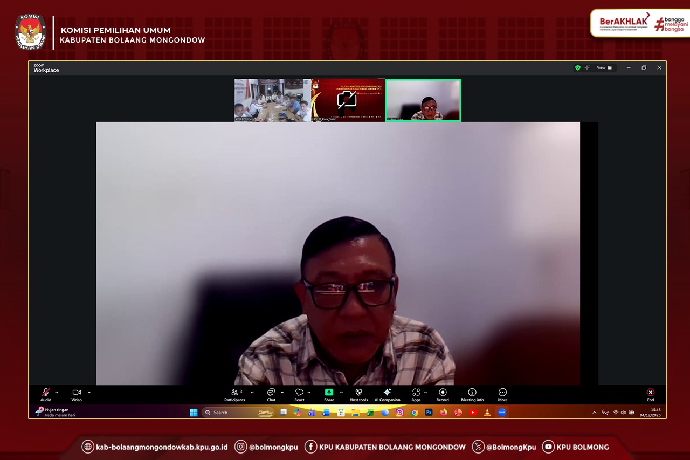
Task: Click the green Share screen icon
Action: point(329,393)
